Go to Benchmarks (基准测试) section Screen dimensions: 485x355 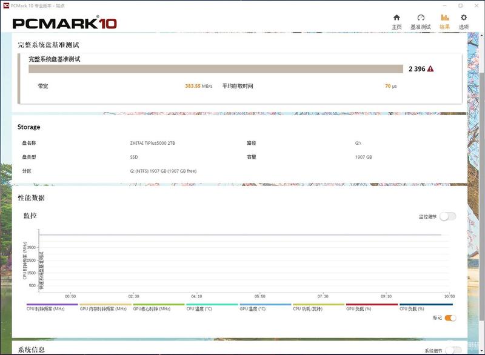[x=420, y=22]
